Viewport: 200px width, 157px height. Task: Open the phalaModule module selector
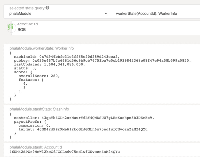(58, 13)
